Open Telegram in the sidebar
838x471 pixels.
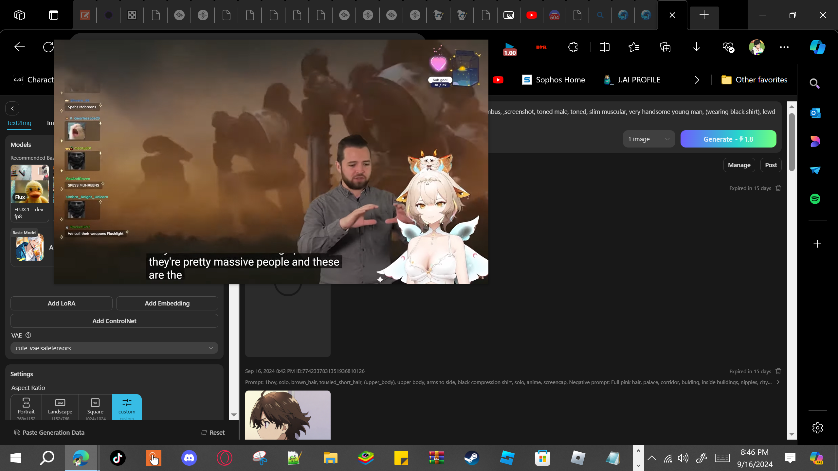tap(815, 170)
